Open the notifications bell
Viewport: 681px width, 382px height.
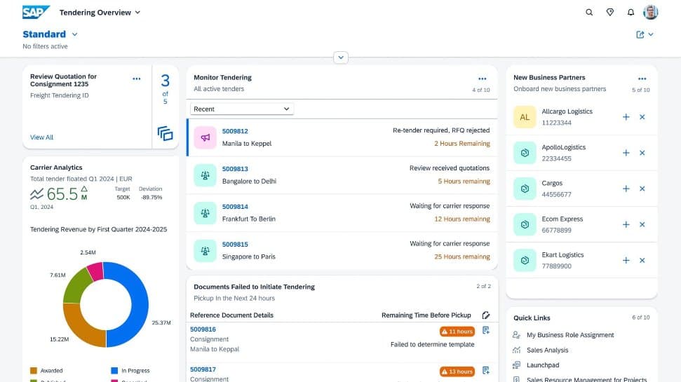[631, 13]
